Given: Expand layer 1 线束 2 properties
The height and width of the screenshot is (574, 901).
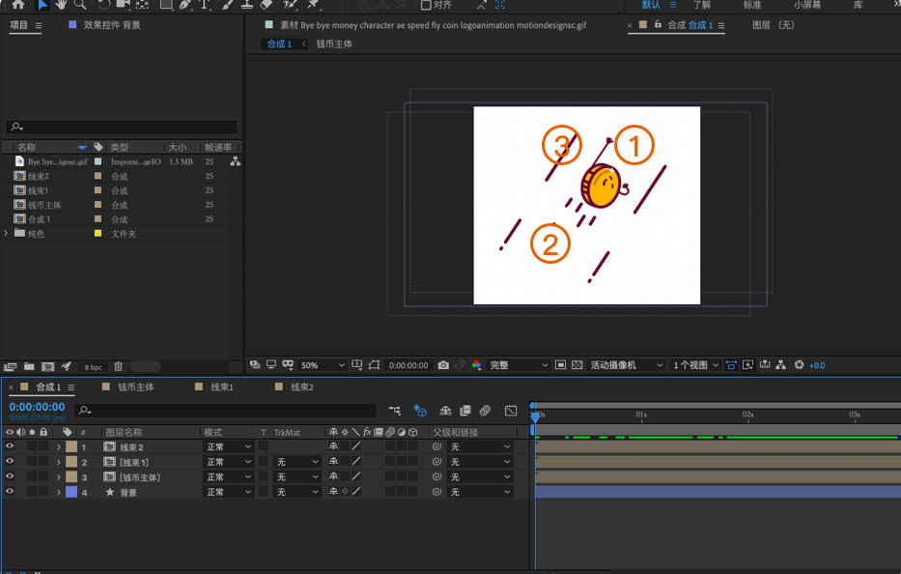Looking at the screenshot, I should (59, 446).
